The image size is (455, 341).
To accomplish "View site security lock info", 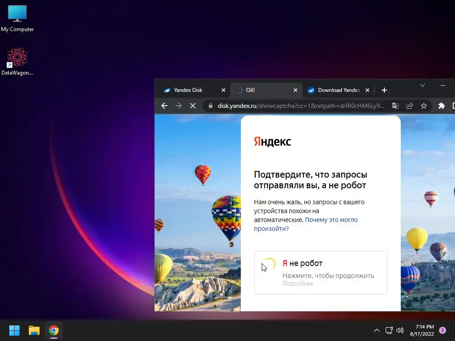I will pyautogui.click(x=211, y=106).
